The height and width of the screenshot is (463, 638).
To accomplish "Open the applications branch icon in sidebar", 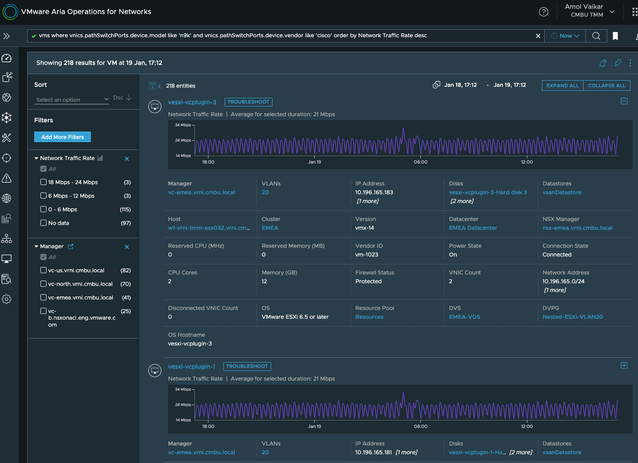I will [x=7, y=77].
